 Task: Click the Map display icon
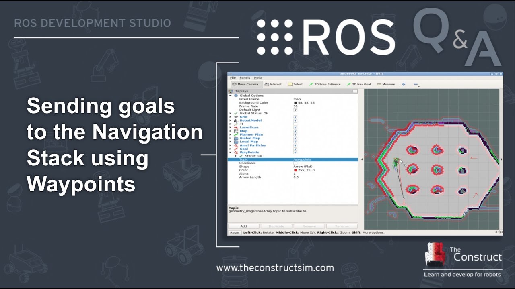tap(236, 131)
